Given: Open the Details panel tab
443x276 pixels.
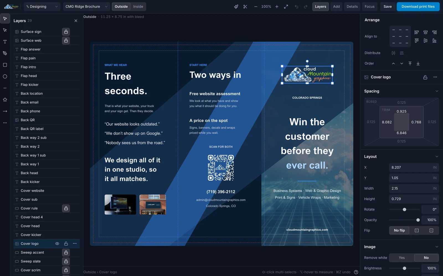Looking at the screenshot, I should coord(352,7).
